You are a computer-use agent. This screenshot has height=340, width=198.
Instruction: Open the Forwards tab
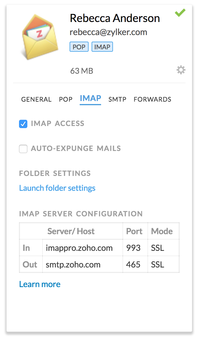point(153,100)
